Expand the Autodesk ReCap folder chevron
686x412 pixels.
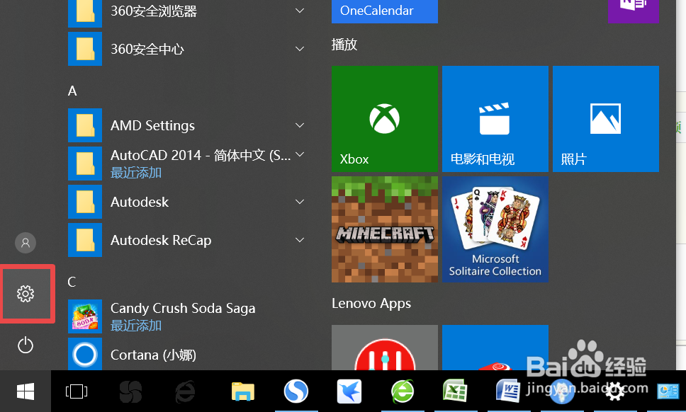300,240
